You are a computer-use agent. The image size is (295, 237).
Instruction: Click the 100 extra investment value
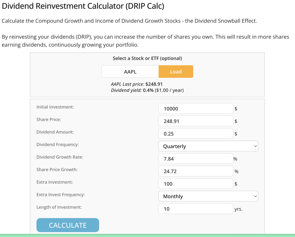coord(195,183)
